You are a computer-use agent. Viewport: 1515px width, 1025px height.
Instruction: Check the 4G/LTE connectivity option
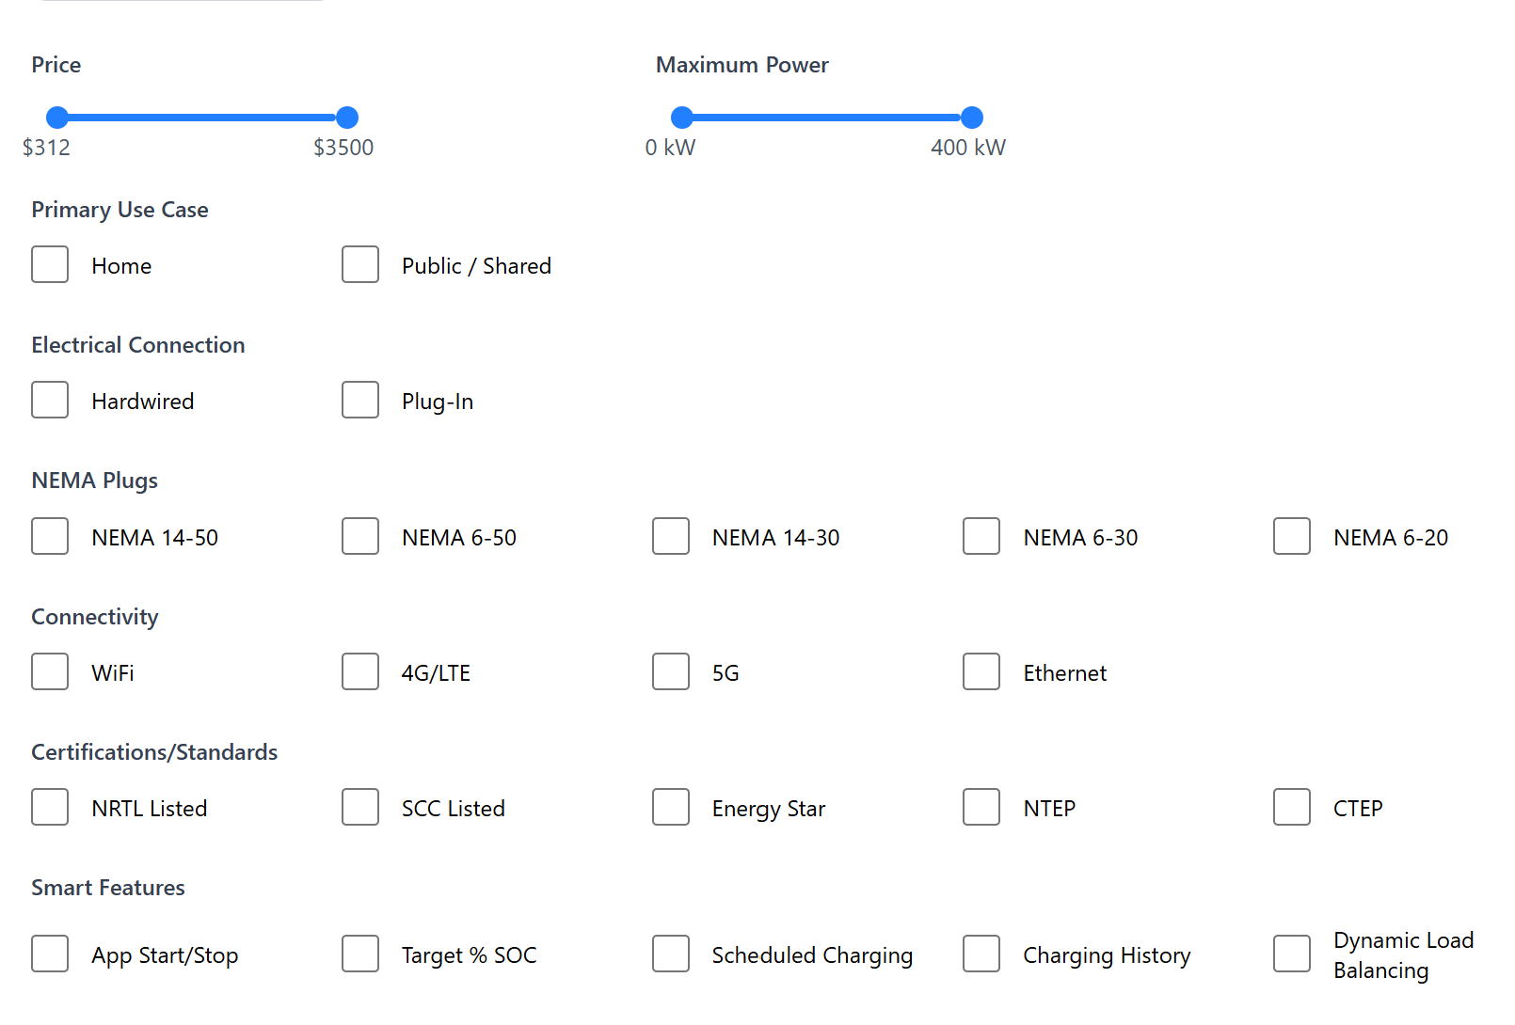point(360,671)
